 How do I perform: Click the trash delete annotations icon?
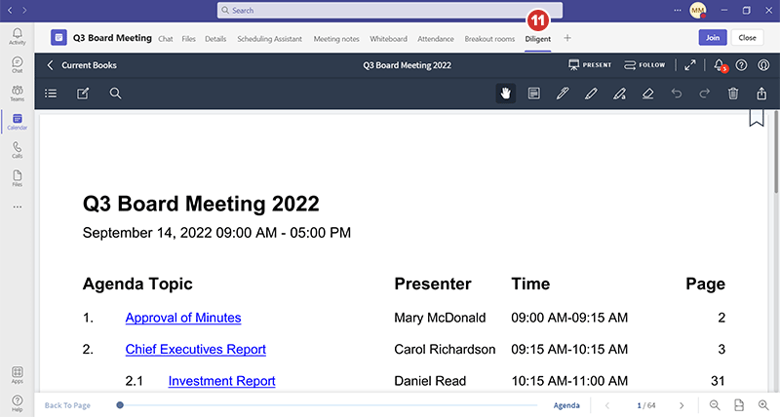[733, 94]
